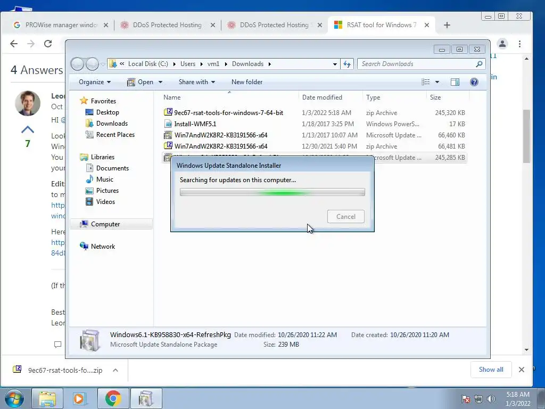Expand the Open button dropdown arrow
Image resolution: width=545 pixels, height=409 pixels.
click(160, 82)
